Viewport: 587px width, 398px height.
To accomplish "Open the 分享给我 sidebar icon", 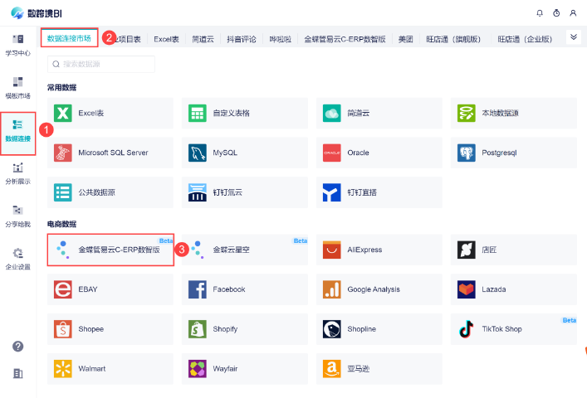I will pyautogui.click(x=17, y=211).
